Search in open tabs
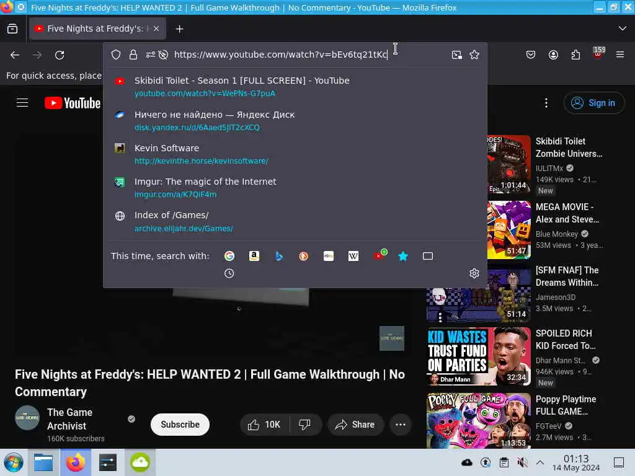 (x=428, y=256)
